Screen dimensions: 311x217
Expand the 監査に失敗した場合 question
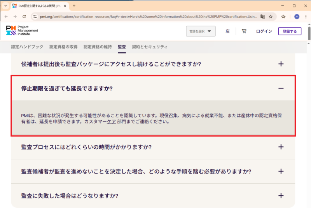click(281, 195)
